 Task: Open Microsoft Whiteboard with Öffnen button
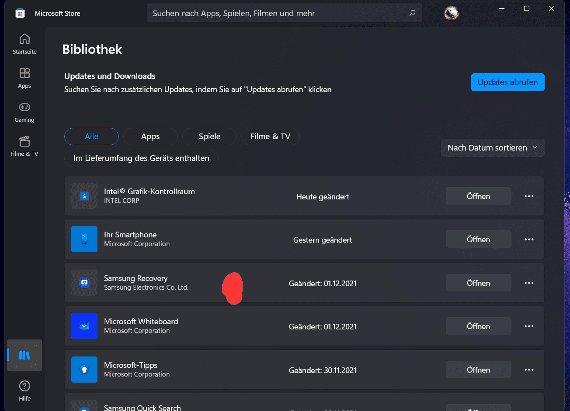[x=479, y=326]
